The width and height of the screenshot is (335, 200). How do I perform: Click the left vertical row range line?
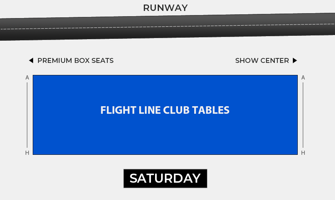click(27, 115)
